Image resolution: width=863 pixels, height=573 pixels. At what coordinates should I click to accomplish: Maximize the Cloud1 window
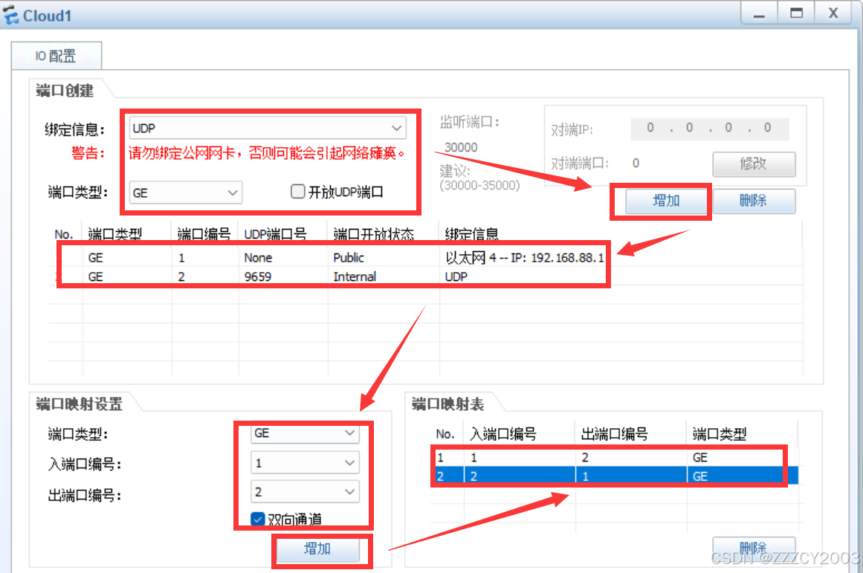click(796, 13)
